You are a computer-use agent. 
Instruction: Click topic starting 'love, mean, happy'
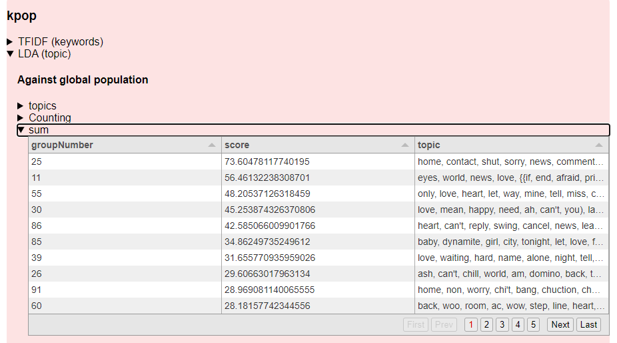[510, 210]
